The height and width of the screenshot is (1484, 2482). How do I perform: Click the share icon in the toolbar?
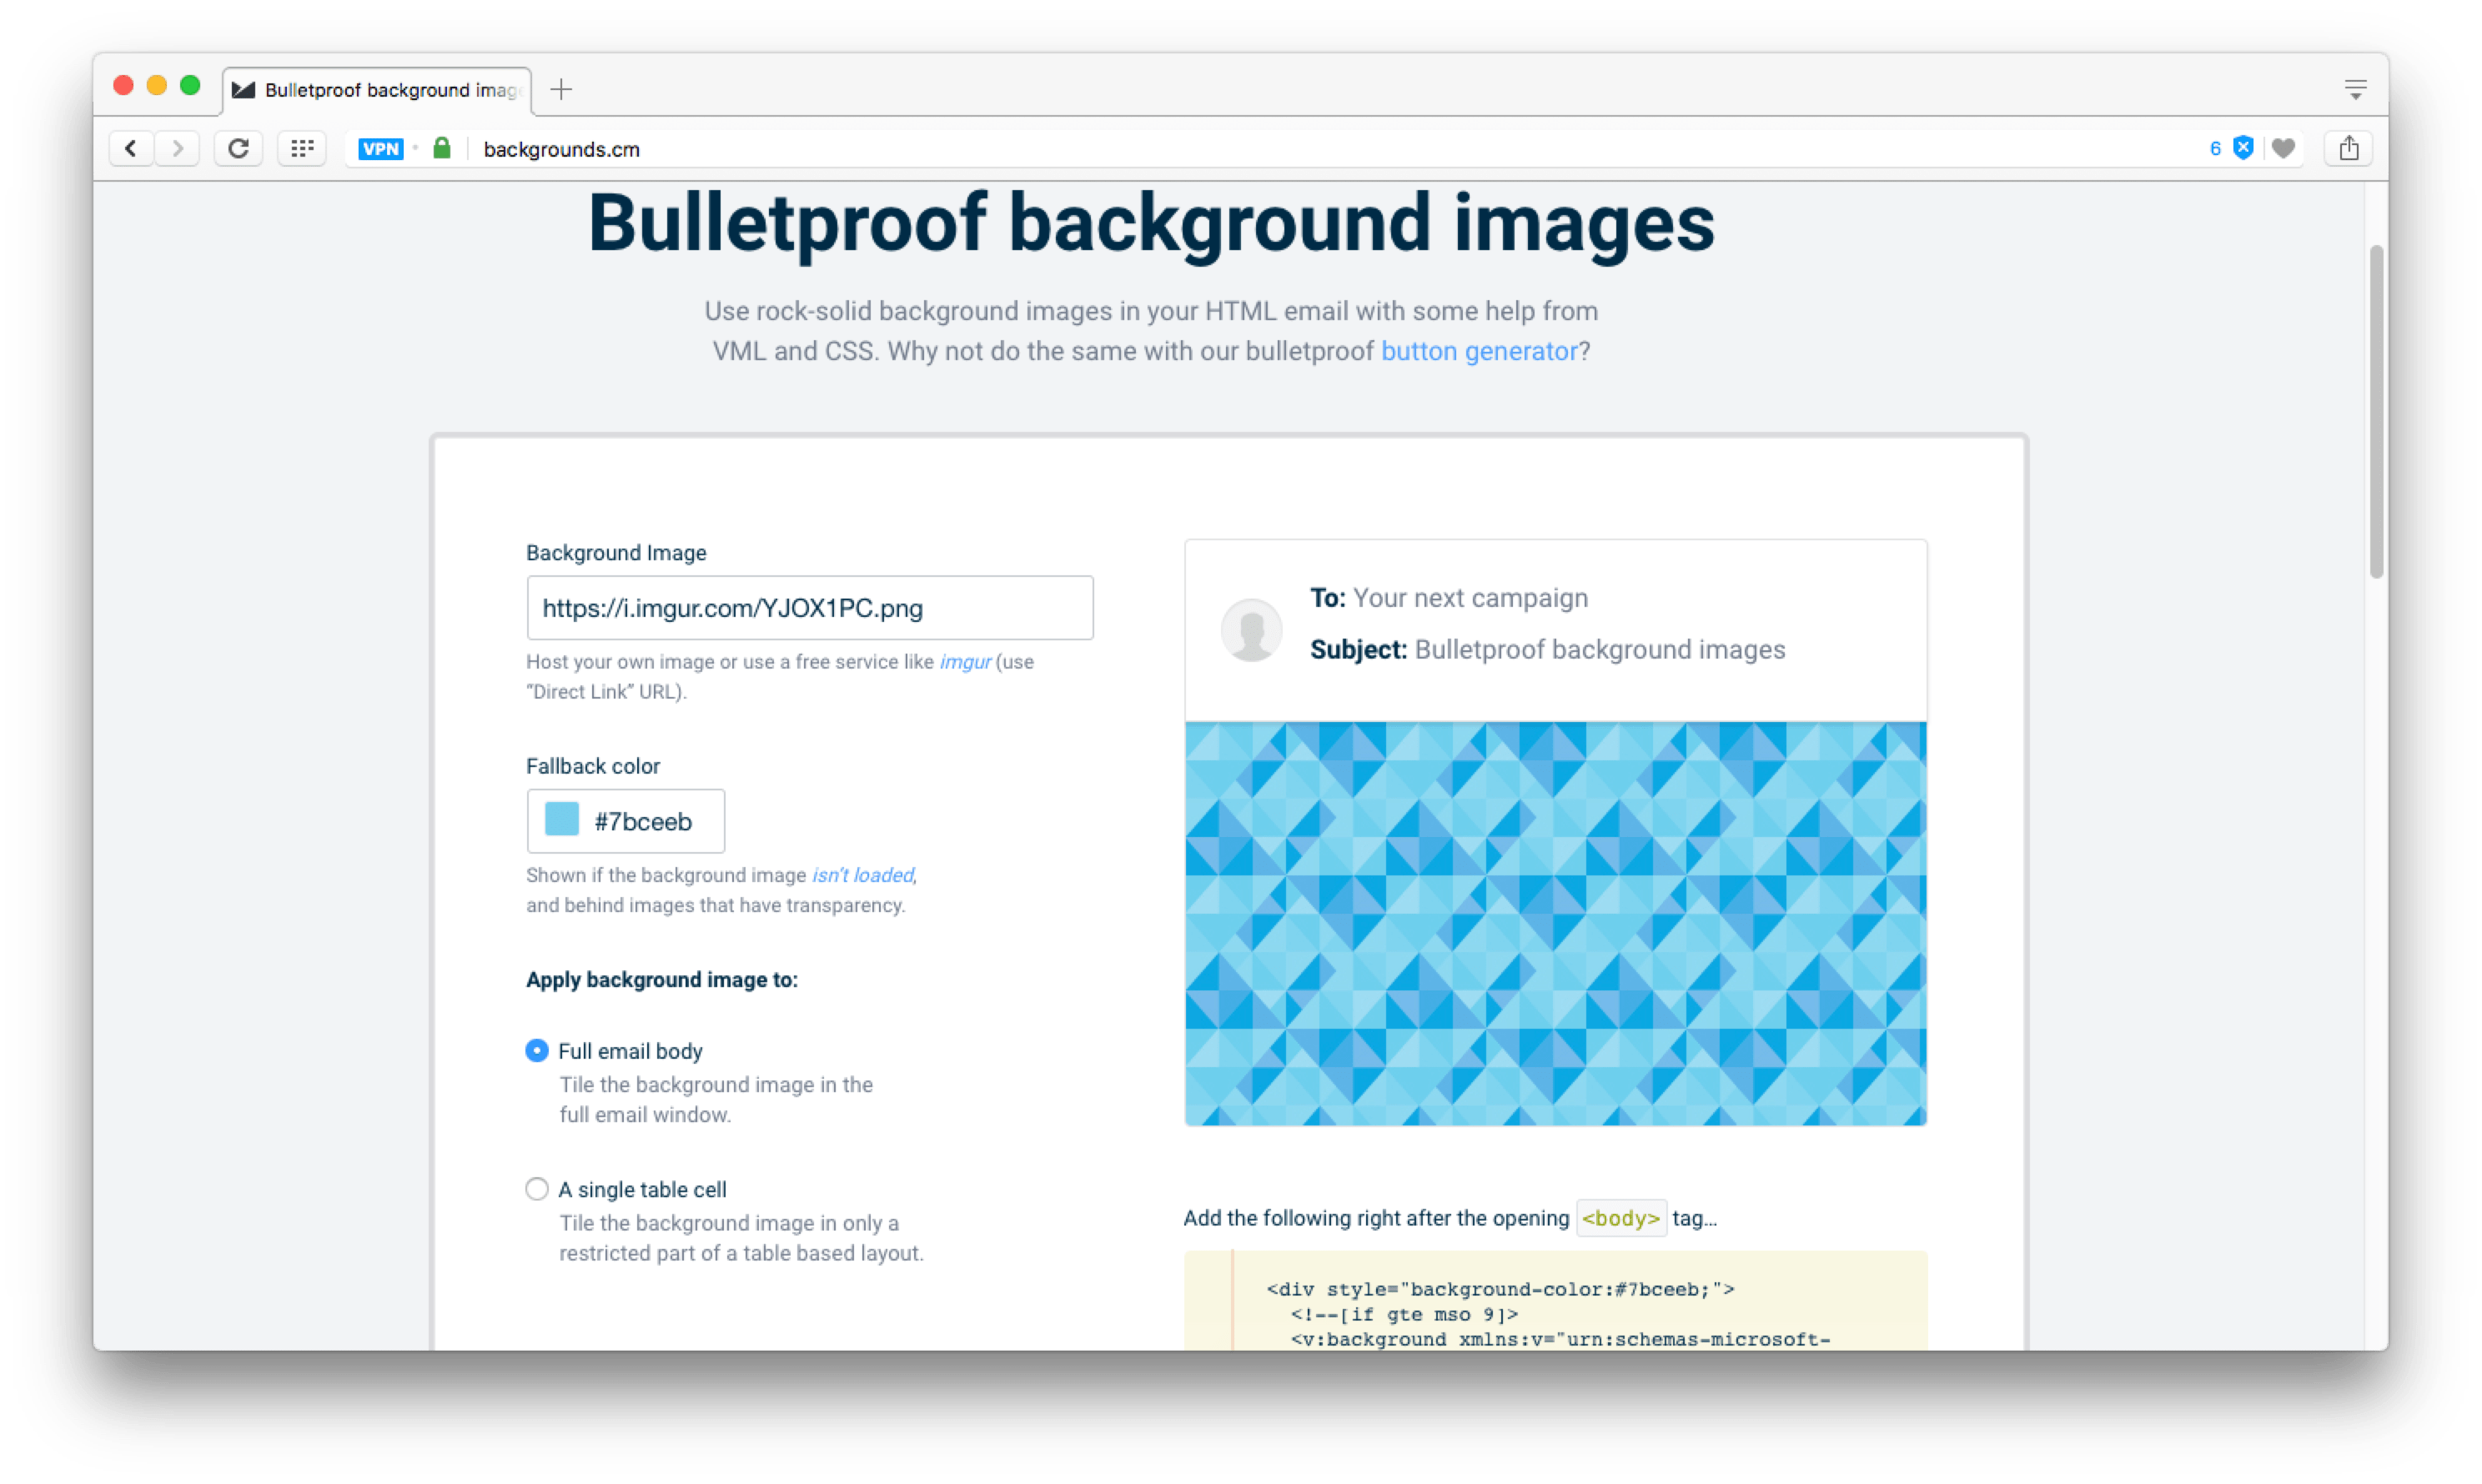coord(2349,149)
